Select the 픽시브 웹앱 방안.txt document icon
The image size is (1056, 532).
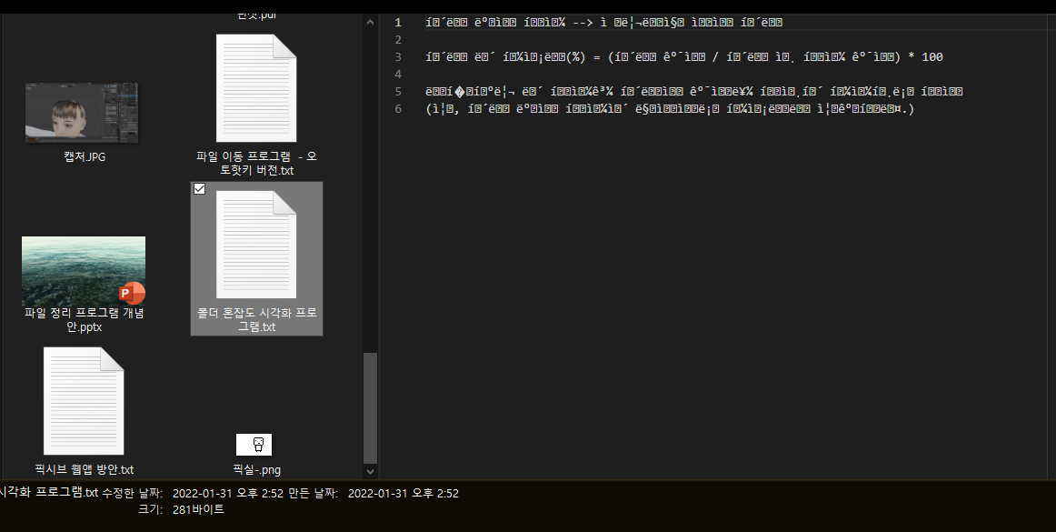point(83,400)
